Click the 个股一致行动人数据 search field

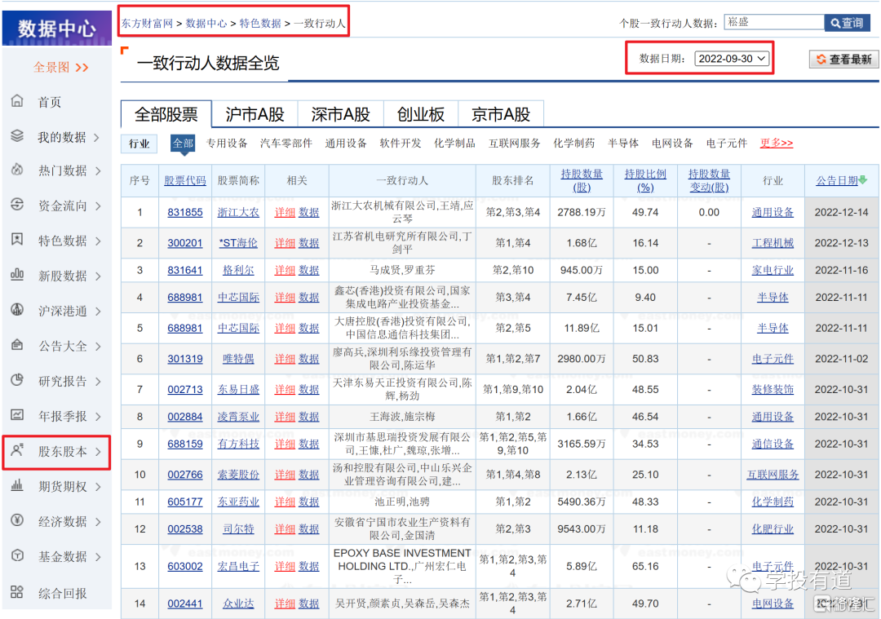pyautogui.click(x=774, y=22)
